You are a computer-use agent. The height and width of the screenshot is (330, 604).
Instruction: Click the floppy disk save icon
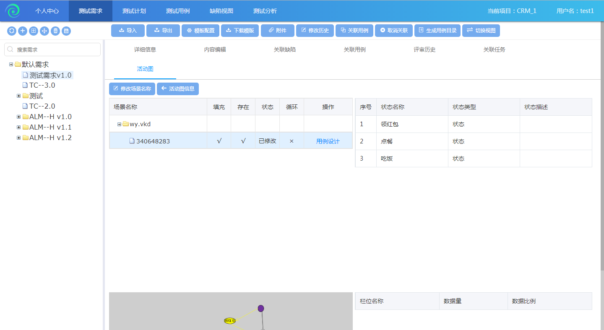(x=66, y=31)
